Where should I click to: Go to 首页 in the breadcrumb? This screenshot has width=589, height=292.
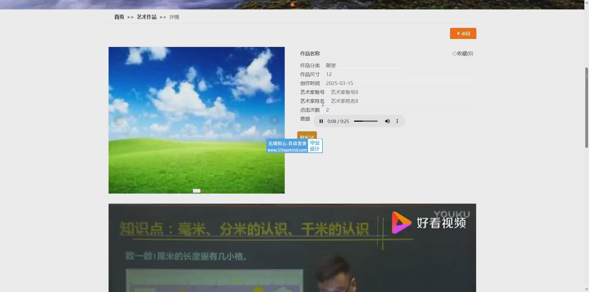119,17
